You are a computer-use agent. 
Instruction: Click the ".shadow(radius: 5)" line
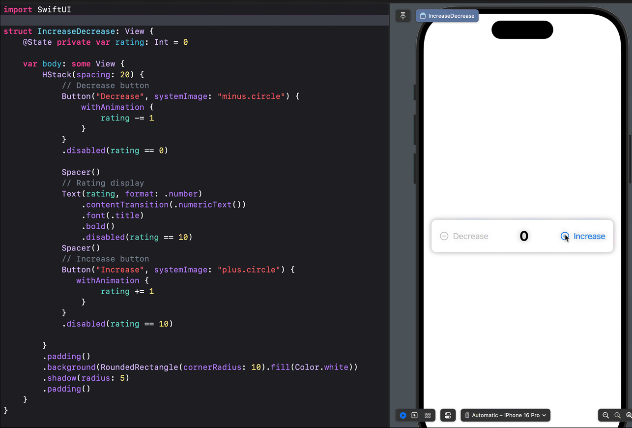(86, 377)
